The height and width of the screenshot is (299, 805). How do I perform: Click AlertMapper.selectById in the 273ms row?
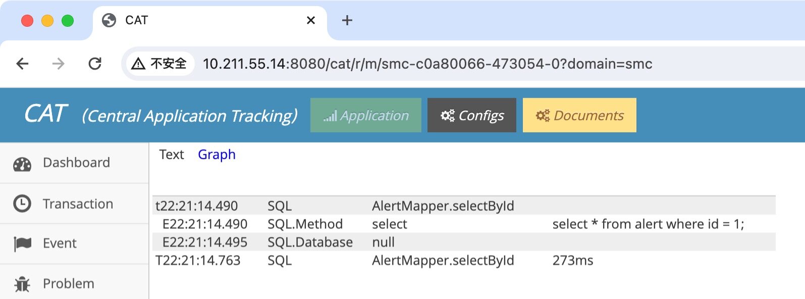(x=443, y=261)
